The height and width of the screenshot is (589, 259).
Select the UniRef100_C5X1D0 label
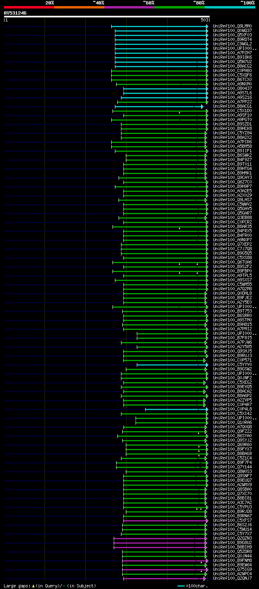pyautogui.click(x=232, y=111)
